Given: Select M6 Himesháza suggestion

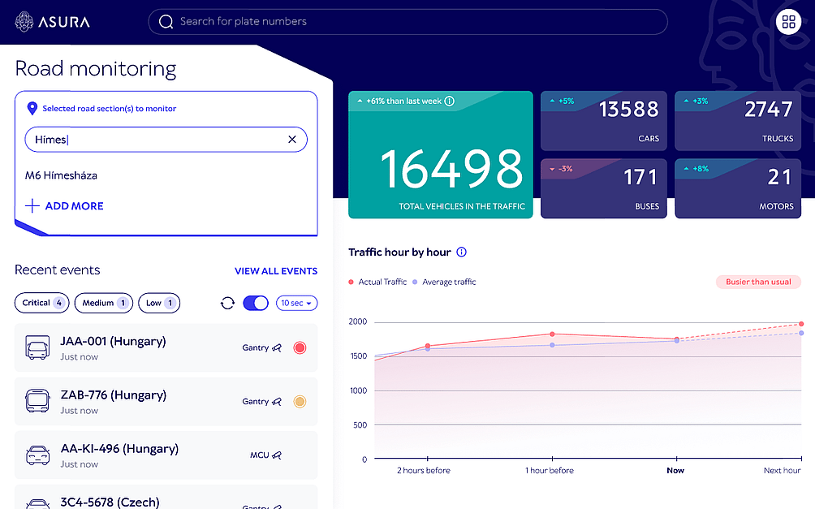Looking at the screenshot, I should point(62,175).
